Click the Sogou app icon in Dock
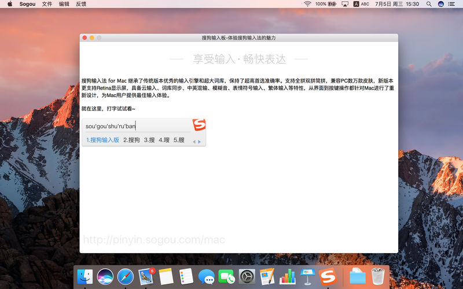The width and height of the screenshot is (463, 289). tap(328, 277)
